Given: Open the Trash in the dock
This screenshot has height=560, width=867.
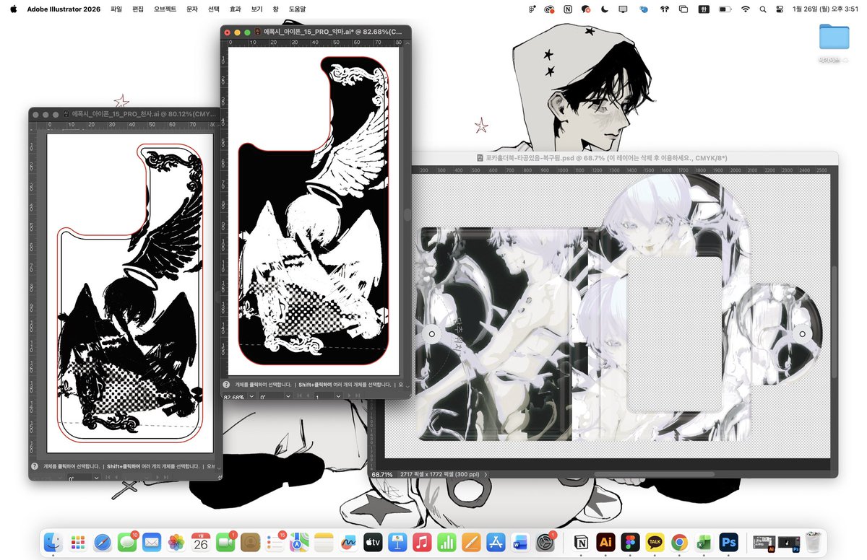Looking at the screenshot, I should point(815,542).
